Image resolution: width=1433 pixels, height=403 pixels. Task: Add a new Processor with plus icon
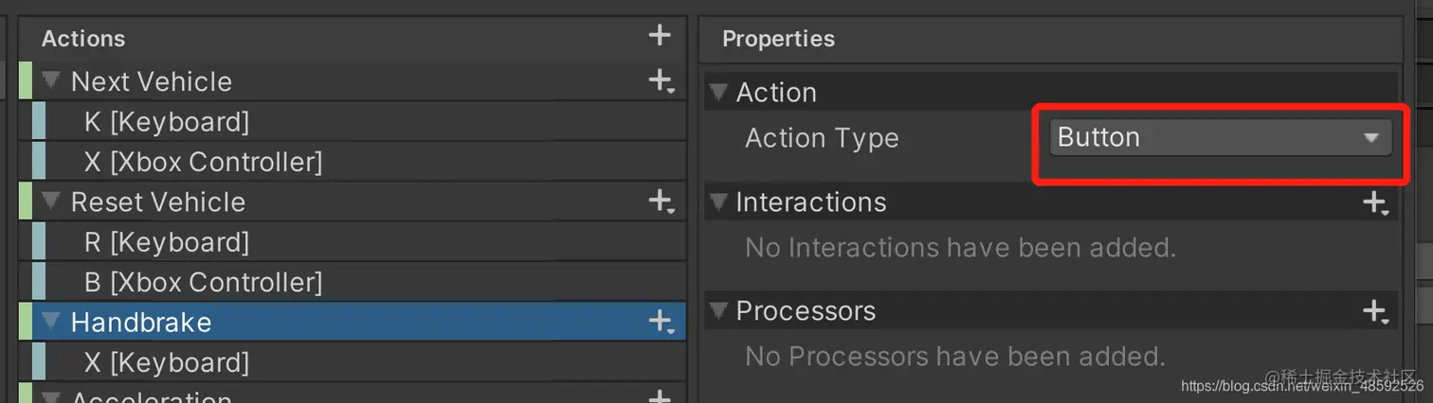click(x=1374, y=311)
